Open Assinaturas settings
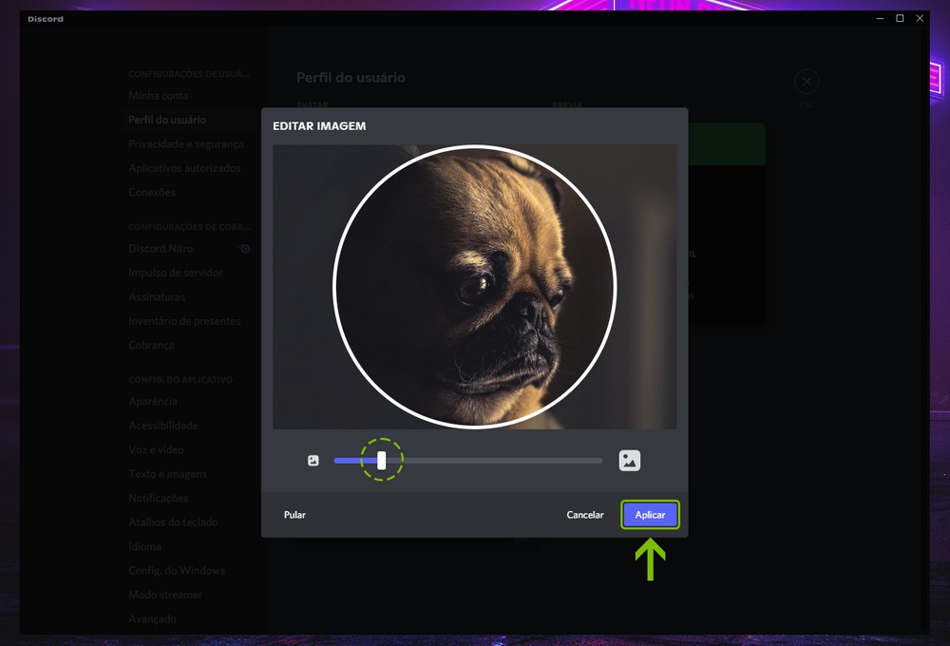 pos(157,297)
